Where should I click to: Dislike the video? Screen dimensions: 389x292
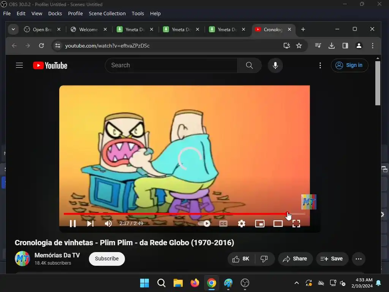point(264,259)
